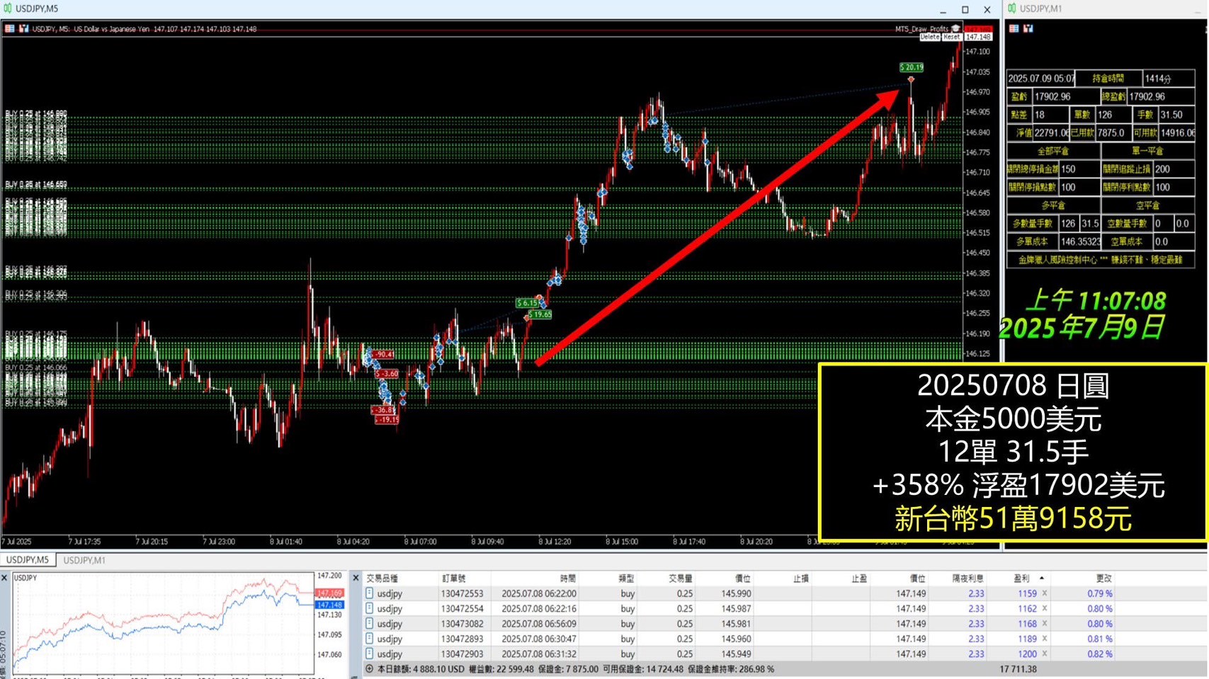Sort trades by the 盈利 column arrow
Image resolution: width=1209 pixels, height=679 pixels.
(1041, 578)
